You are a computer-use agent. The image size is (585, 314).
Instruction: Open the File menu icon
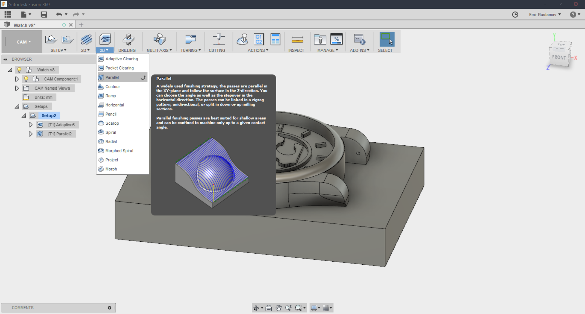coord(24,14)
